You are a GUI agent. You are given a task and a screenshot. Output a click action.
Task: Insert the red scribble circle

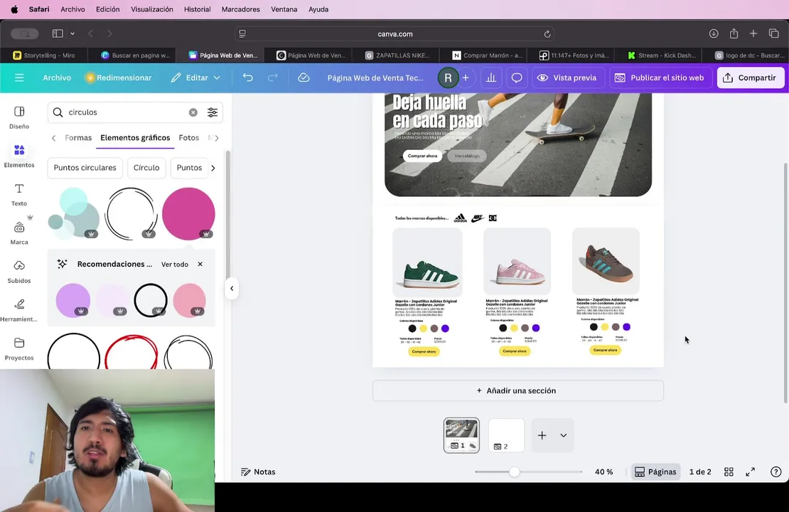[131, 352]
